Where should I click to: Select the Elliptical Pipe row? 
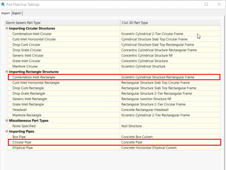tap(114, 148)
